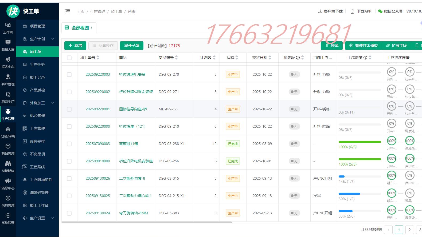Check the row checkbox for 202509220003

tap(69, 75)
